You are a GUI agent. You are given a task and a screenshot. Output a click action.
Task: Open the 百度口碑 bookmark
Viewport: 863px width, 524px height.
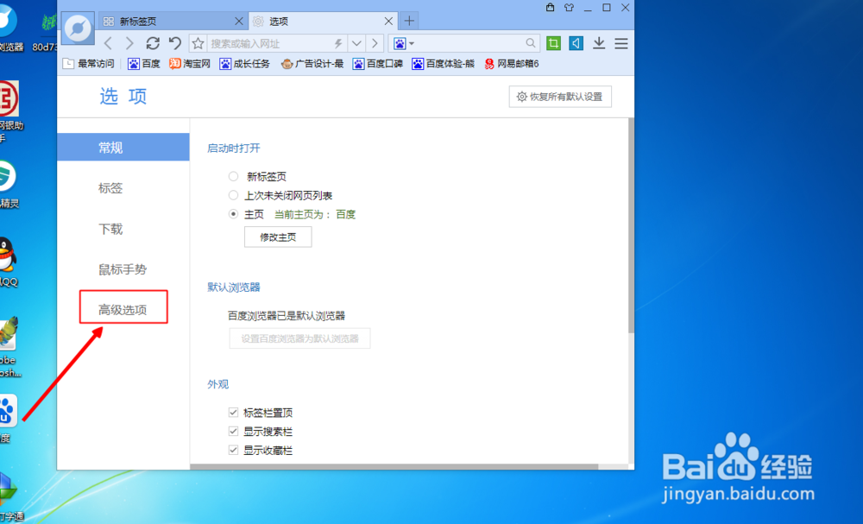[x=378, y=64]
